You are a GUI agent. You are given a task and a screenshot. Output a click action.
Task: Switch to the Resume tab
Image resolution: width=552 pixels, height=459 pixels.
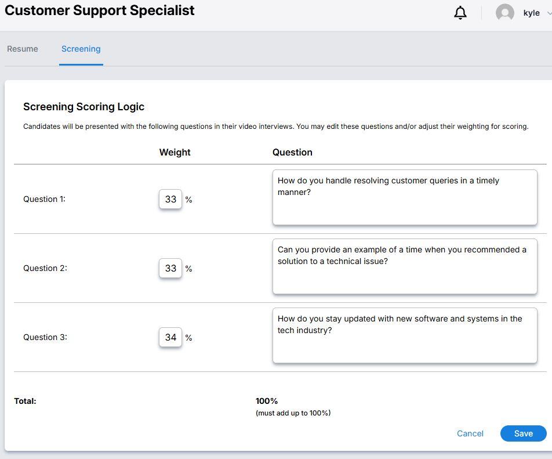pos(23,49)
